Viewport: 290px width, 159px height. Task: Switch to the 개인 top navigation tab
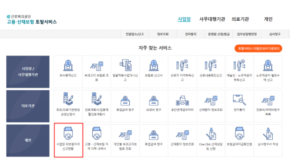point(268,19)
